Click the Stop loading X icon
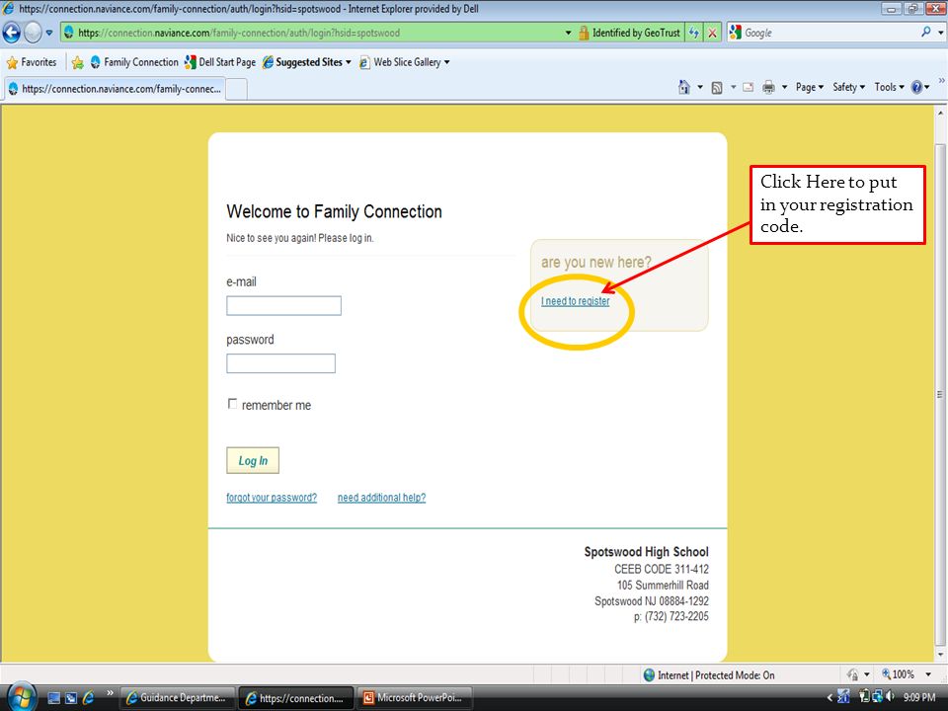This screenshot has width=948, height=711. pos(713,33)
